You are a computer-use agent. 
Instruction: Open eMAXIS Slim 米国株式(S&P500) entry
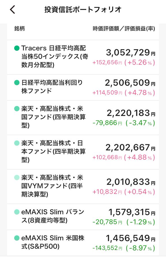[x=83, y=243]
